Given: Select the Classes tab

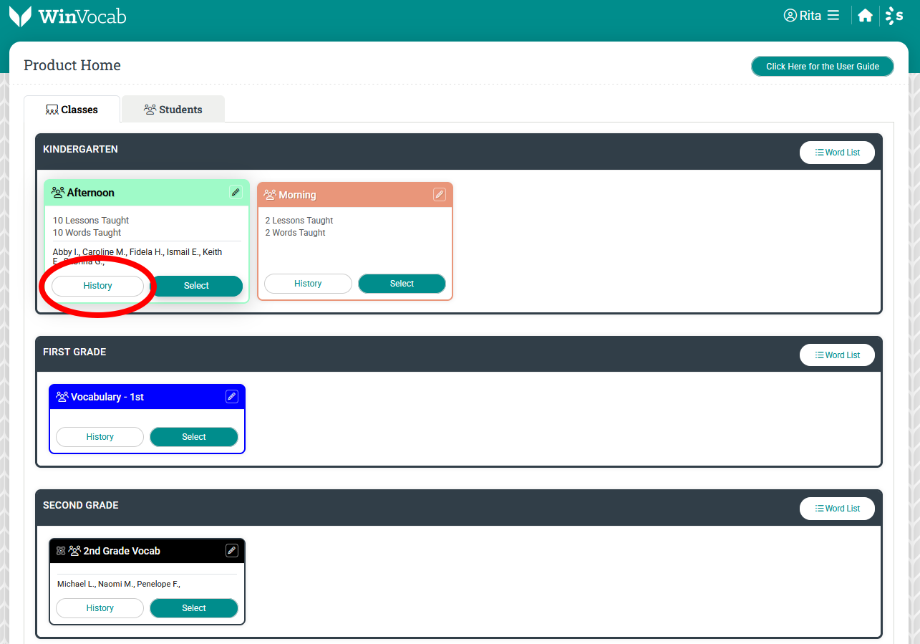Looking at the screenshot, I should coord(72,110).
